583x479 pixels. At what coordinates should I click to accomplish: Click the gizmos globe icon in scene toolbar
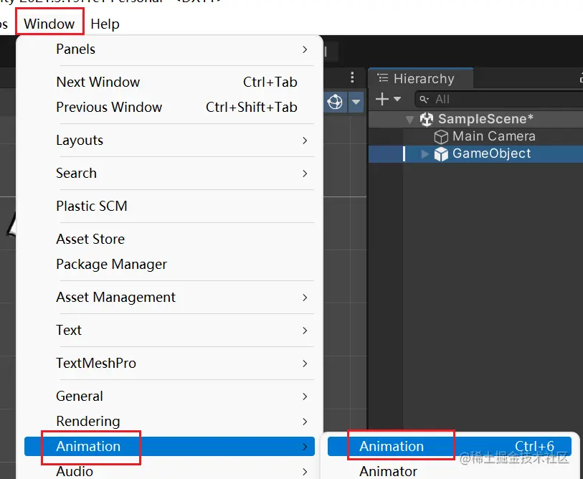click(x=335, y=103)
